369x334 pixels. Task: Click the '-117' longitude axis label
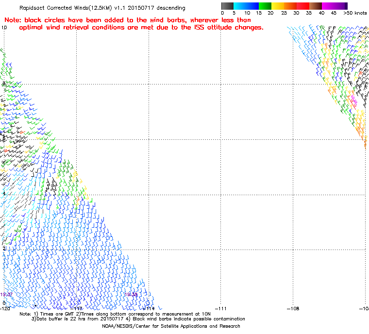[x=77, y=308]
